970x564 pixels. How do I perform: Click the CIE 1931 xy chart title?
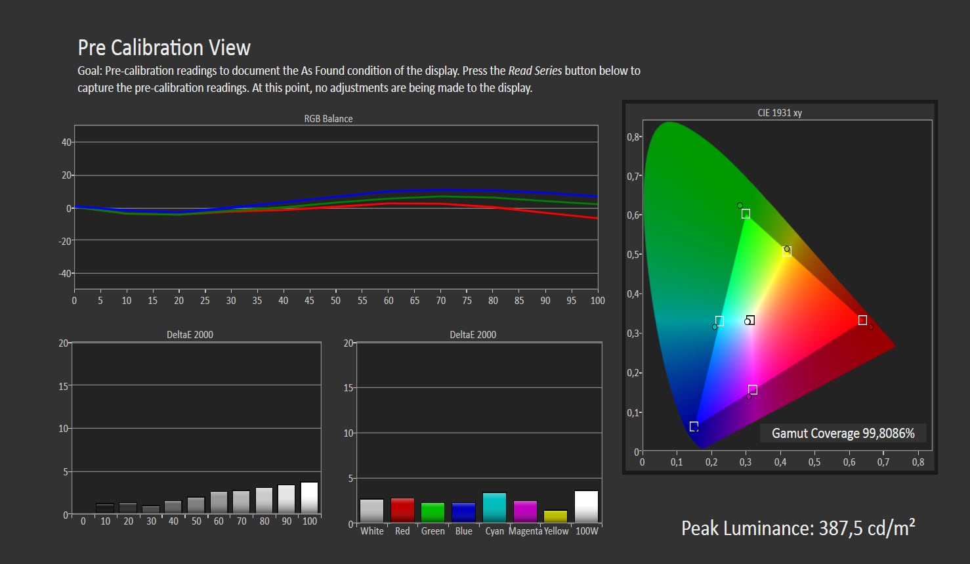(780, 113)
